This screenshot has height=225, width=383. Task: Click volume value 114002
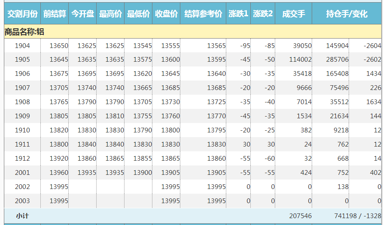point(301,60)
